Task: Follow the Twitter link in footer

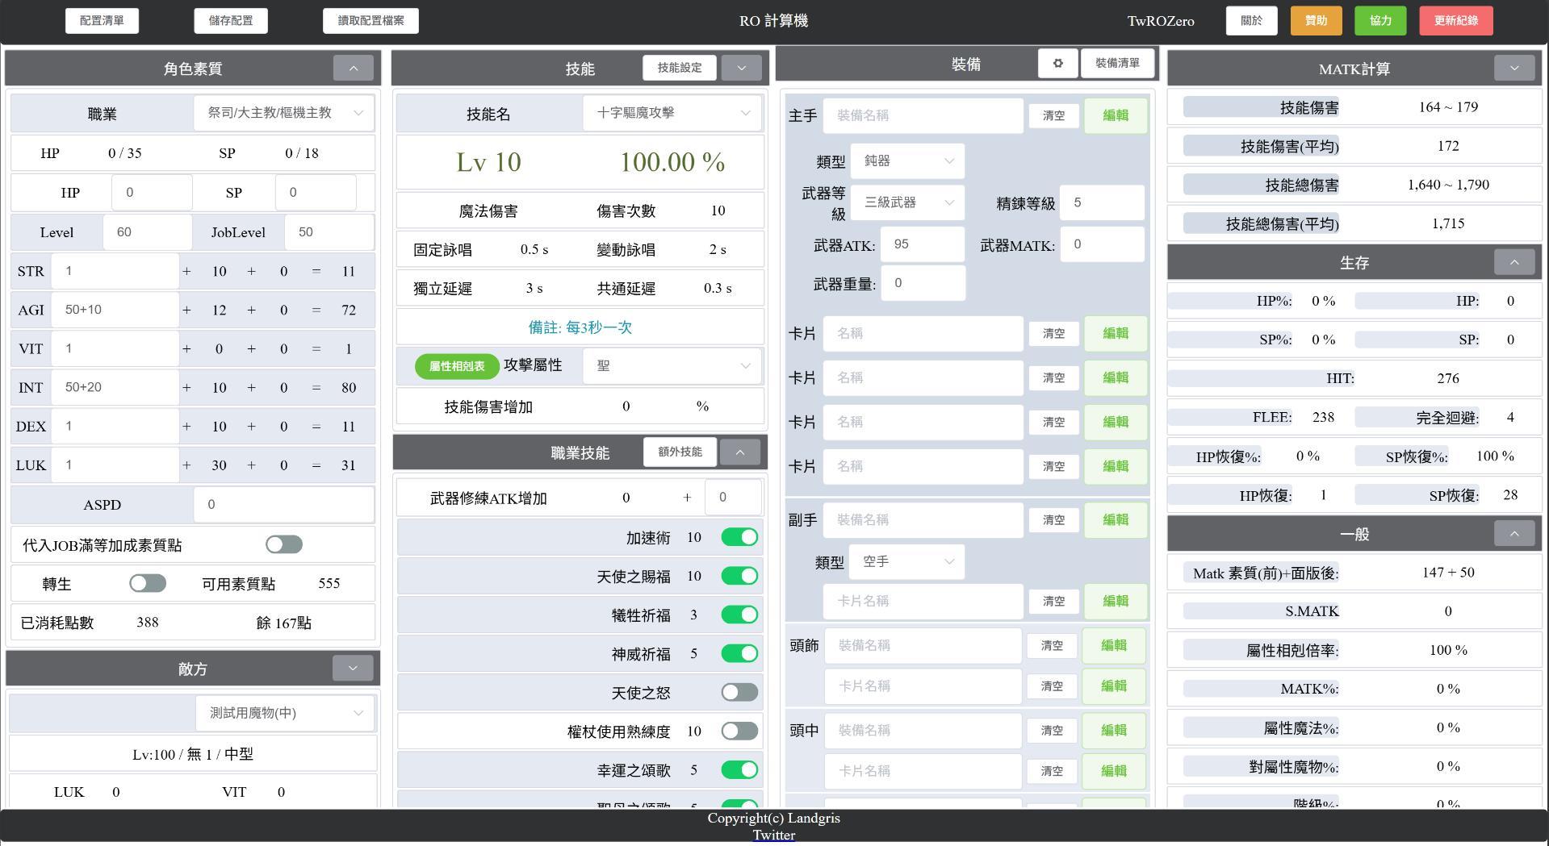Action: pyautogui.click(x=774, y=836)
